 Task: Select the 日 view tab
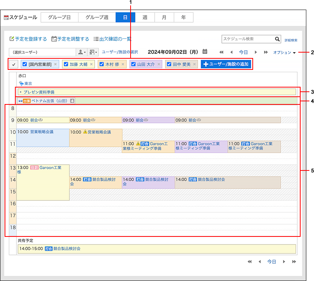(x=125, y=17)
